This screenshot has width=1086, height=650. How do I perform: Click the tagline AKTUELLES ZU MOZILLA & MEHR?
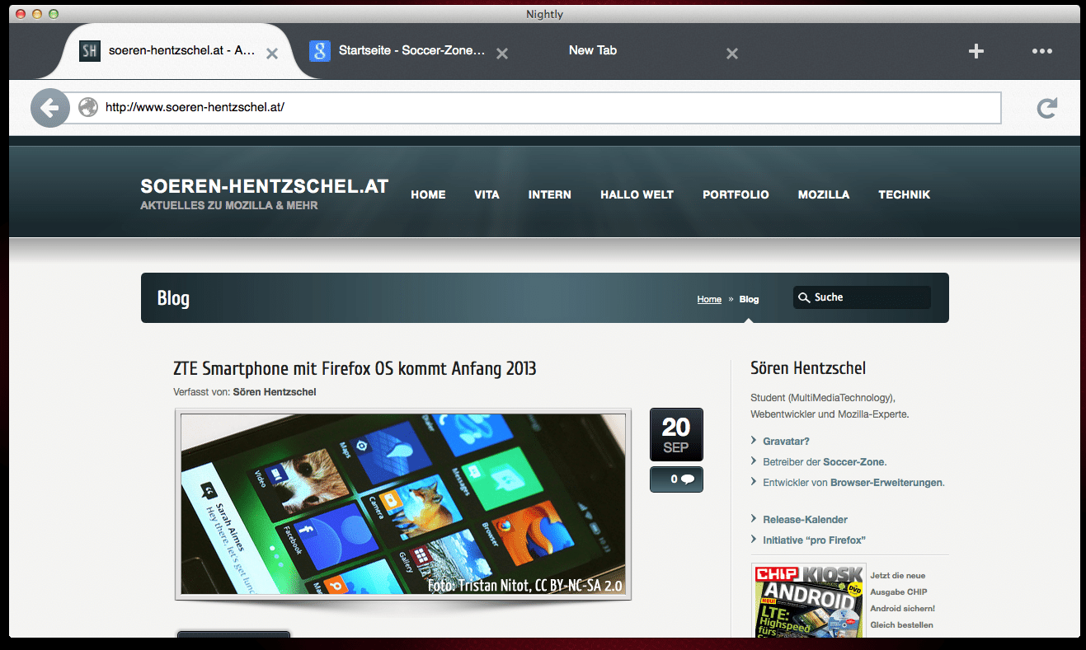229,206
